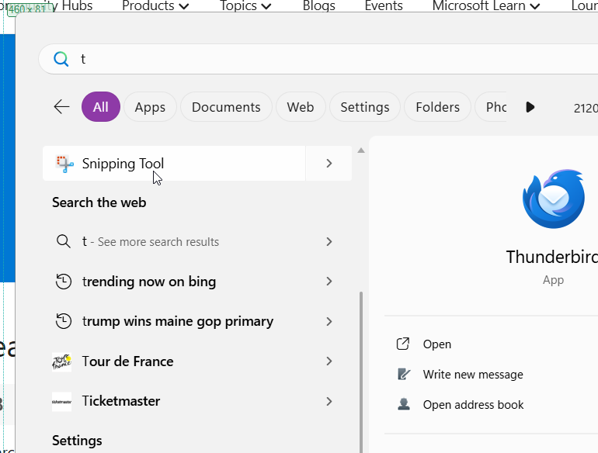Open Events link in browser nav
The image size is (598, 453).
(384, 5)
